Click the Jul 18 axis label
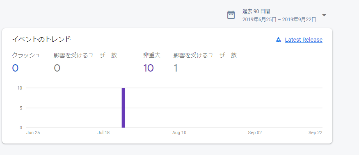 click(x=103, y=133)
